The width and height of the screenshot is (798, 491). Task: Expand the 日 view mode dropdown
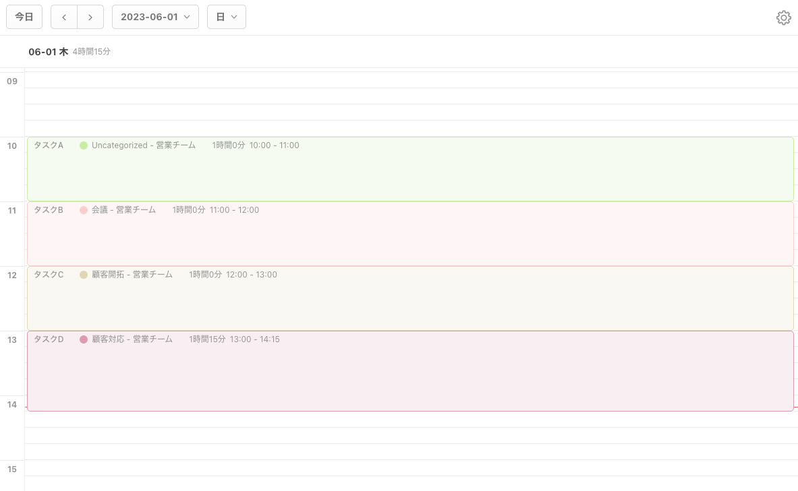[226, 17]
